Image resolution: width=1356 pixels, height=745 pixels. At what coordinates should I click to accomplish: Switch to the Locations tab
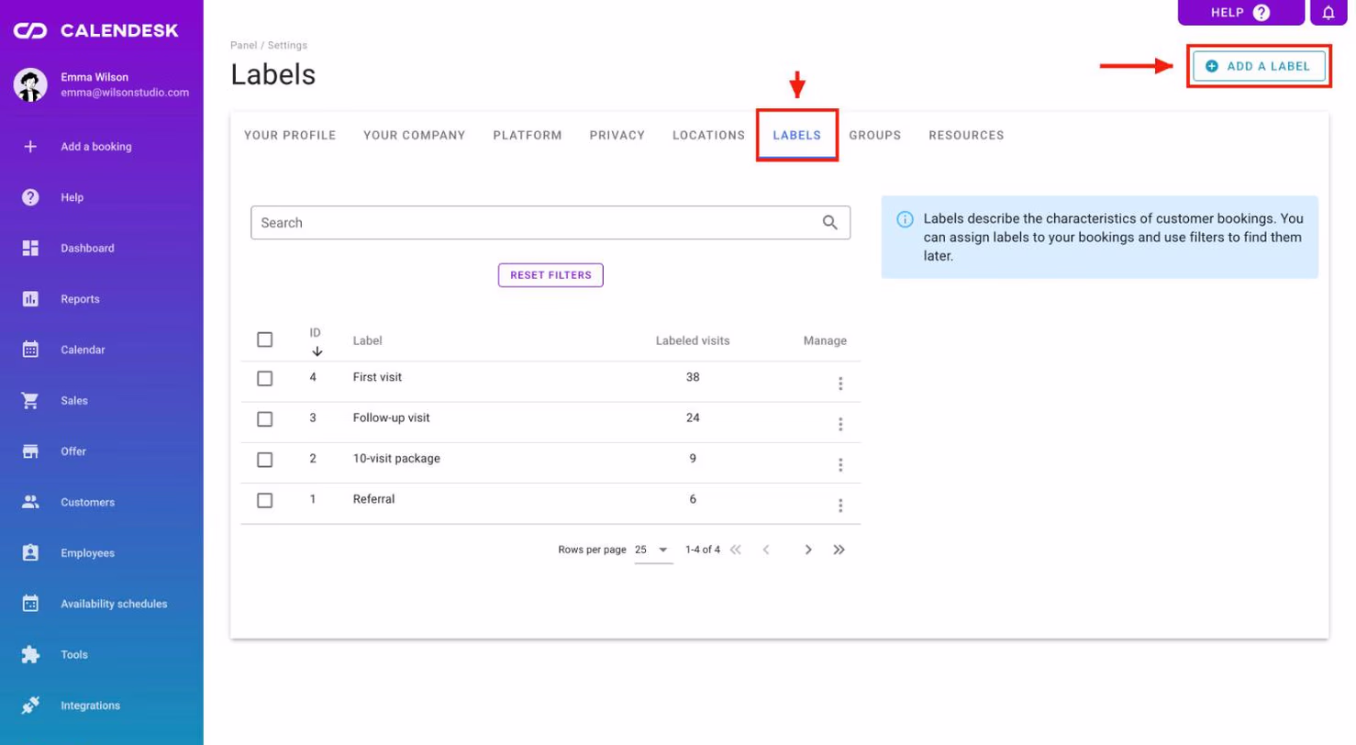[708, 135]
